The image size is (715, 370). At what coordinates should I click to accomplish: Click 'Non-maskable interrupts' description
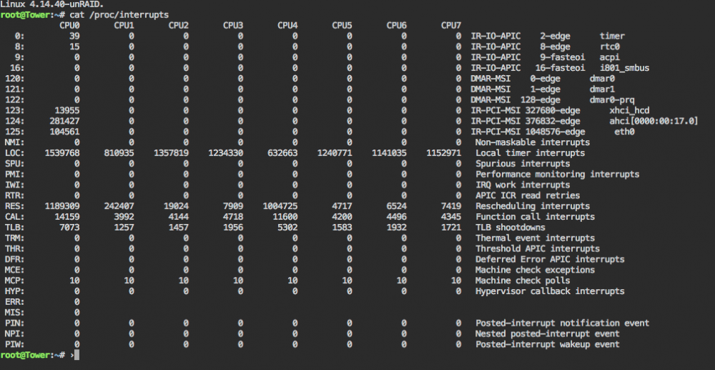(533, 142)
